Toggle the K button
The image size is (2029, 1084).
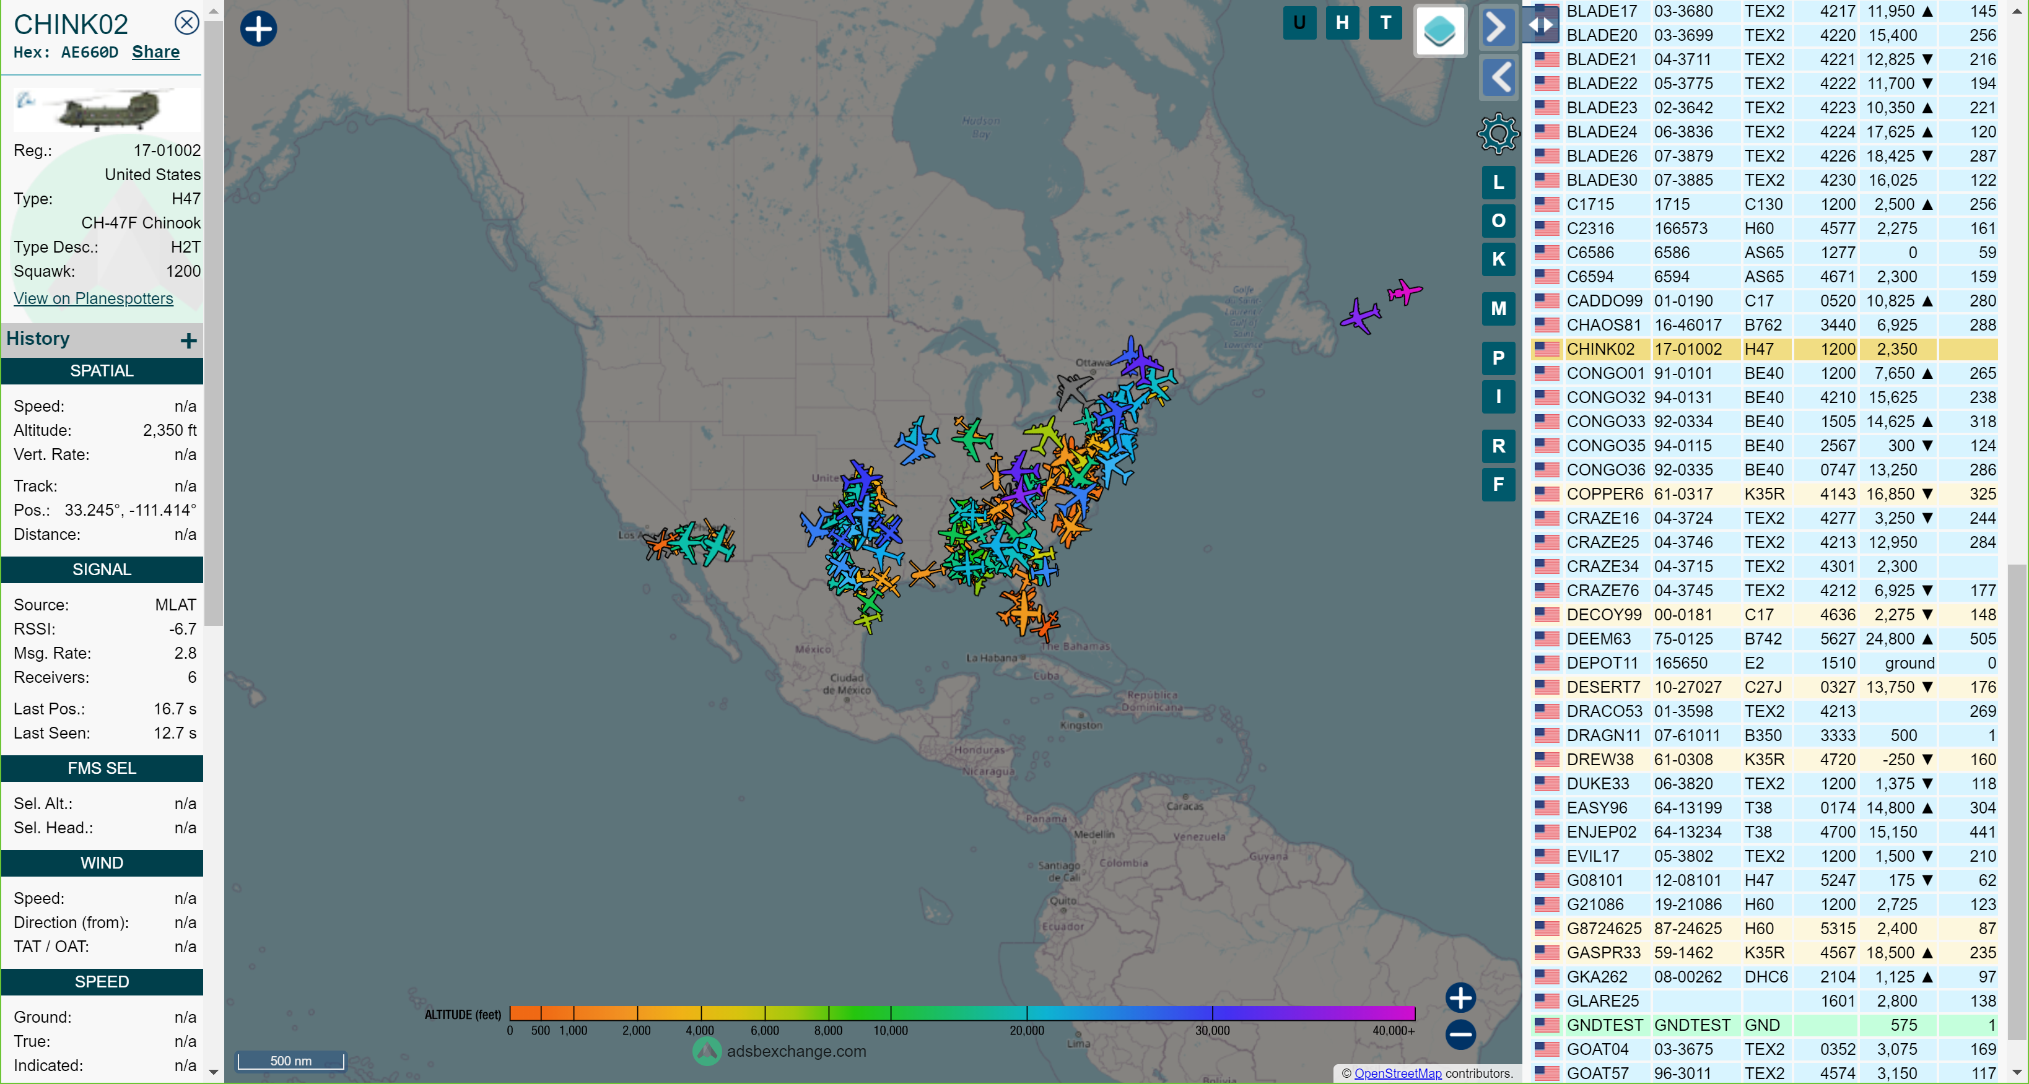coord(1498,259)
